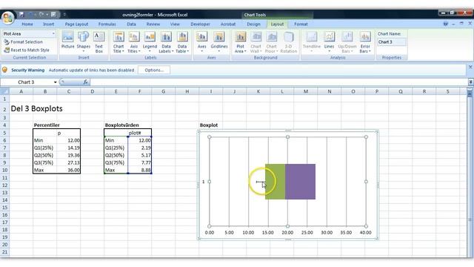The width and height of the screenshot is (474, 267).
Task: Click axis label 20.00 in chart
Action: (x=287, y=232)
